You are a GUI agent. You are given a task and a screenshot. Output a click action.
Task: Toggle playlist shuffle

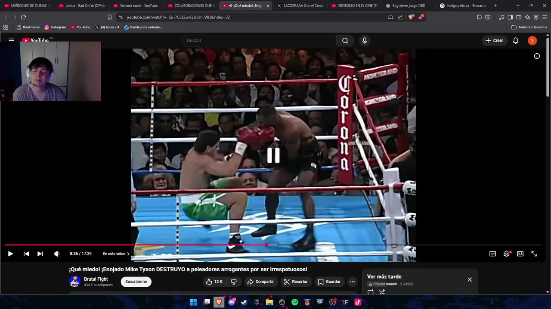point(382,292)
